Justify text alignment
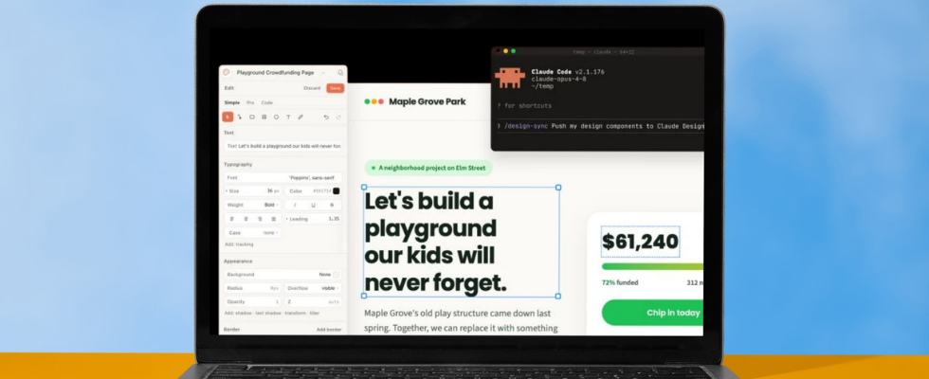929x379 pixels. (273, 219)
